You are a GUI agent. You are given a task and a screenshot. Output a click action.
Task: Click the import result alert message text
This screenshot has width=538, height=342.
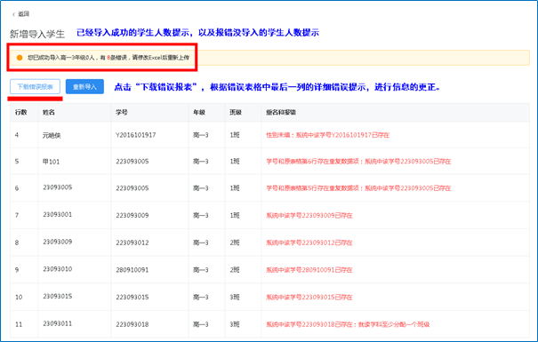[x=108, y=58]
